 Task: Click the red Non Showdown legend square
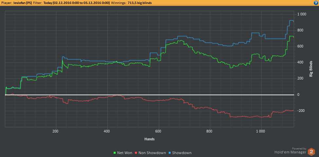tap(136, 153)
